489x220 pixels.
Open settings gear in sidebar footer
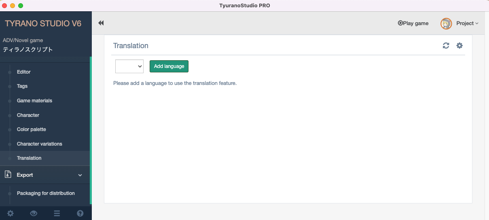[11, 214]
